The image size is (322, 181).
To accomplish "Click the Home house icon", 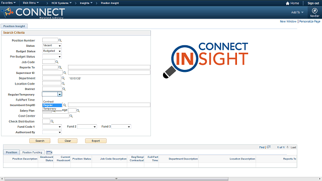I will point(287,4).
